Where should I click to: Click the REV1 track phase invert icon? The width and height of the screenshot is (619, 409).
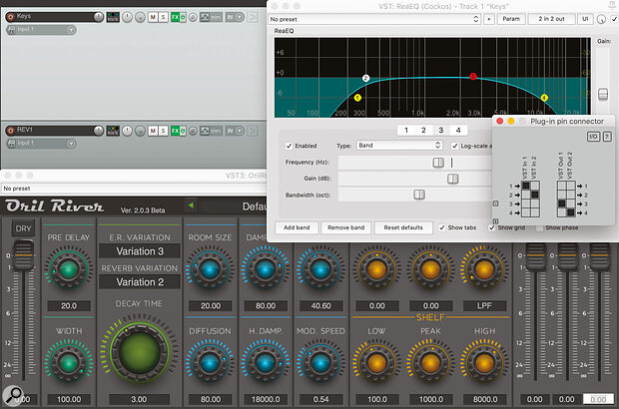click(193, 131)
